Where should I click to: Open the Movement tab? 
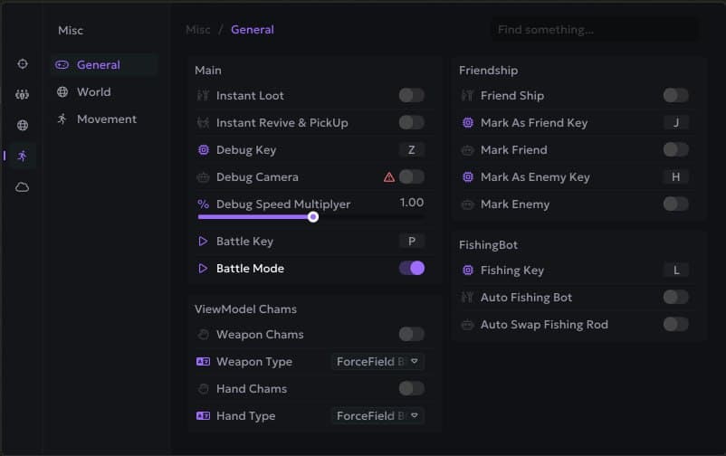click(106, 119)
